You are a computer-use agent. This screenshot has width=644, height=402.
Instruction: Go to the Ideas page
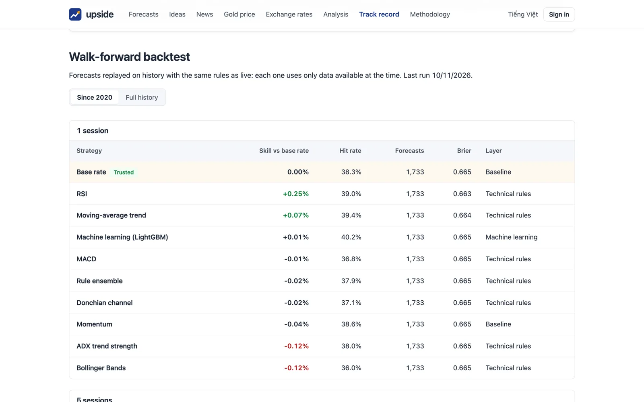177,14
